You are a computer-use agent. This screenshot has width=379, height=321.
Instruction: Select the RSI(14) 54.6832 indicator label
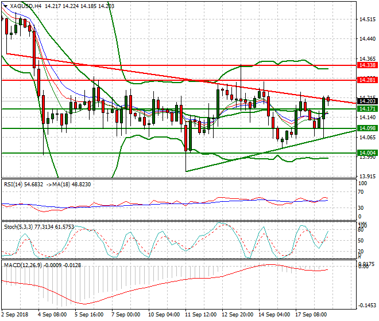coord(24,185)
